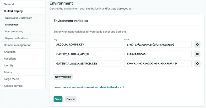Edit the GATSBY_ALGOLIA_APP_ID value field

158,54
